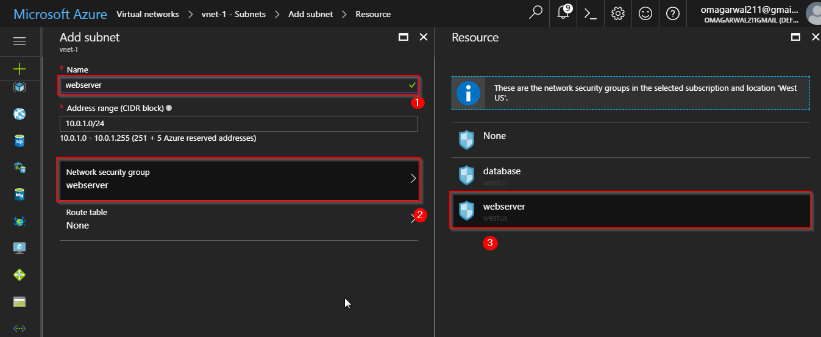
Task: Select webserver network security group
Action: tap(631, 211)
